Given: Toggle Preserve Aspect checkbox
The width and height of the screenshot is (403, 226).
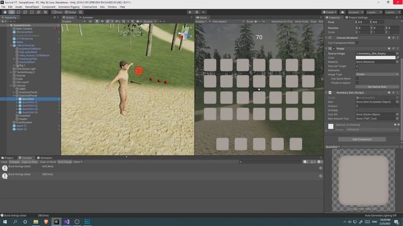Looking at the screenshot, I should point(357,83).
